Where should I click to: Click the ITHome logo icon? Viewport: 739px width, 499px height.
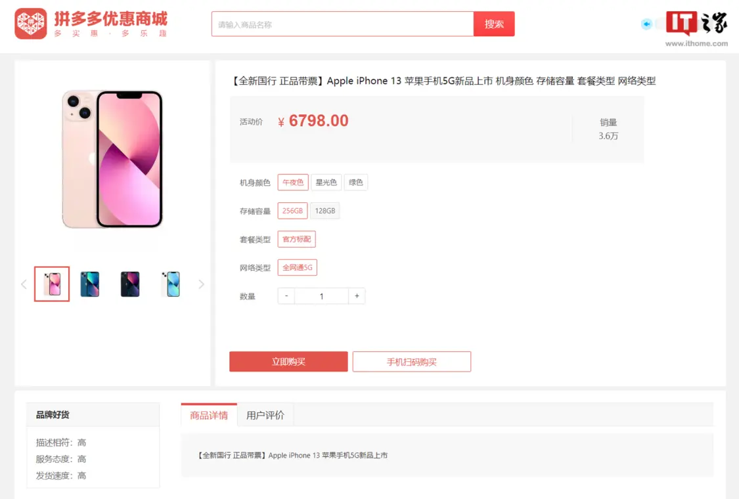click(x=681, y=22)
